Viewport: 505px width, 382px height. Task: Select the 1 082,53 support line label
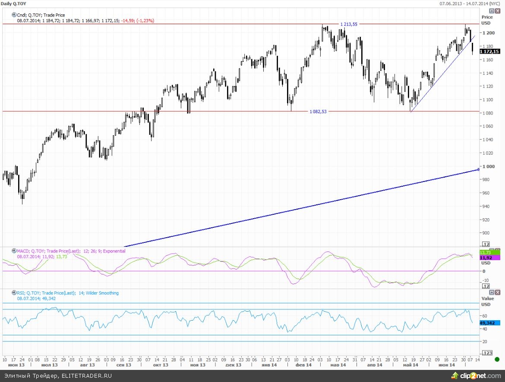[318, 111]
